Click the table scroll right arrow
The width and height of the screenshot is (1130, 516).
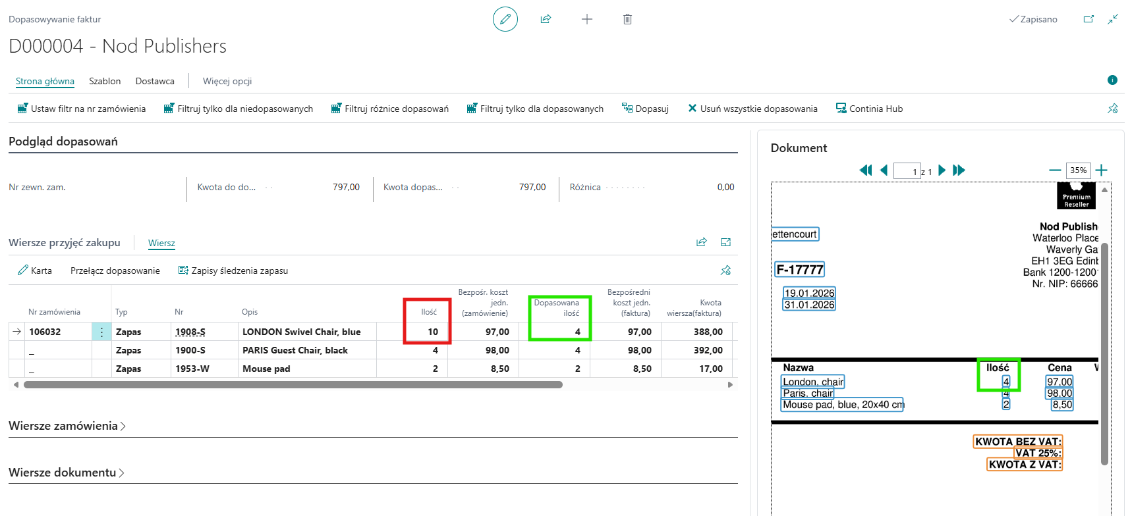pos(730,385)
